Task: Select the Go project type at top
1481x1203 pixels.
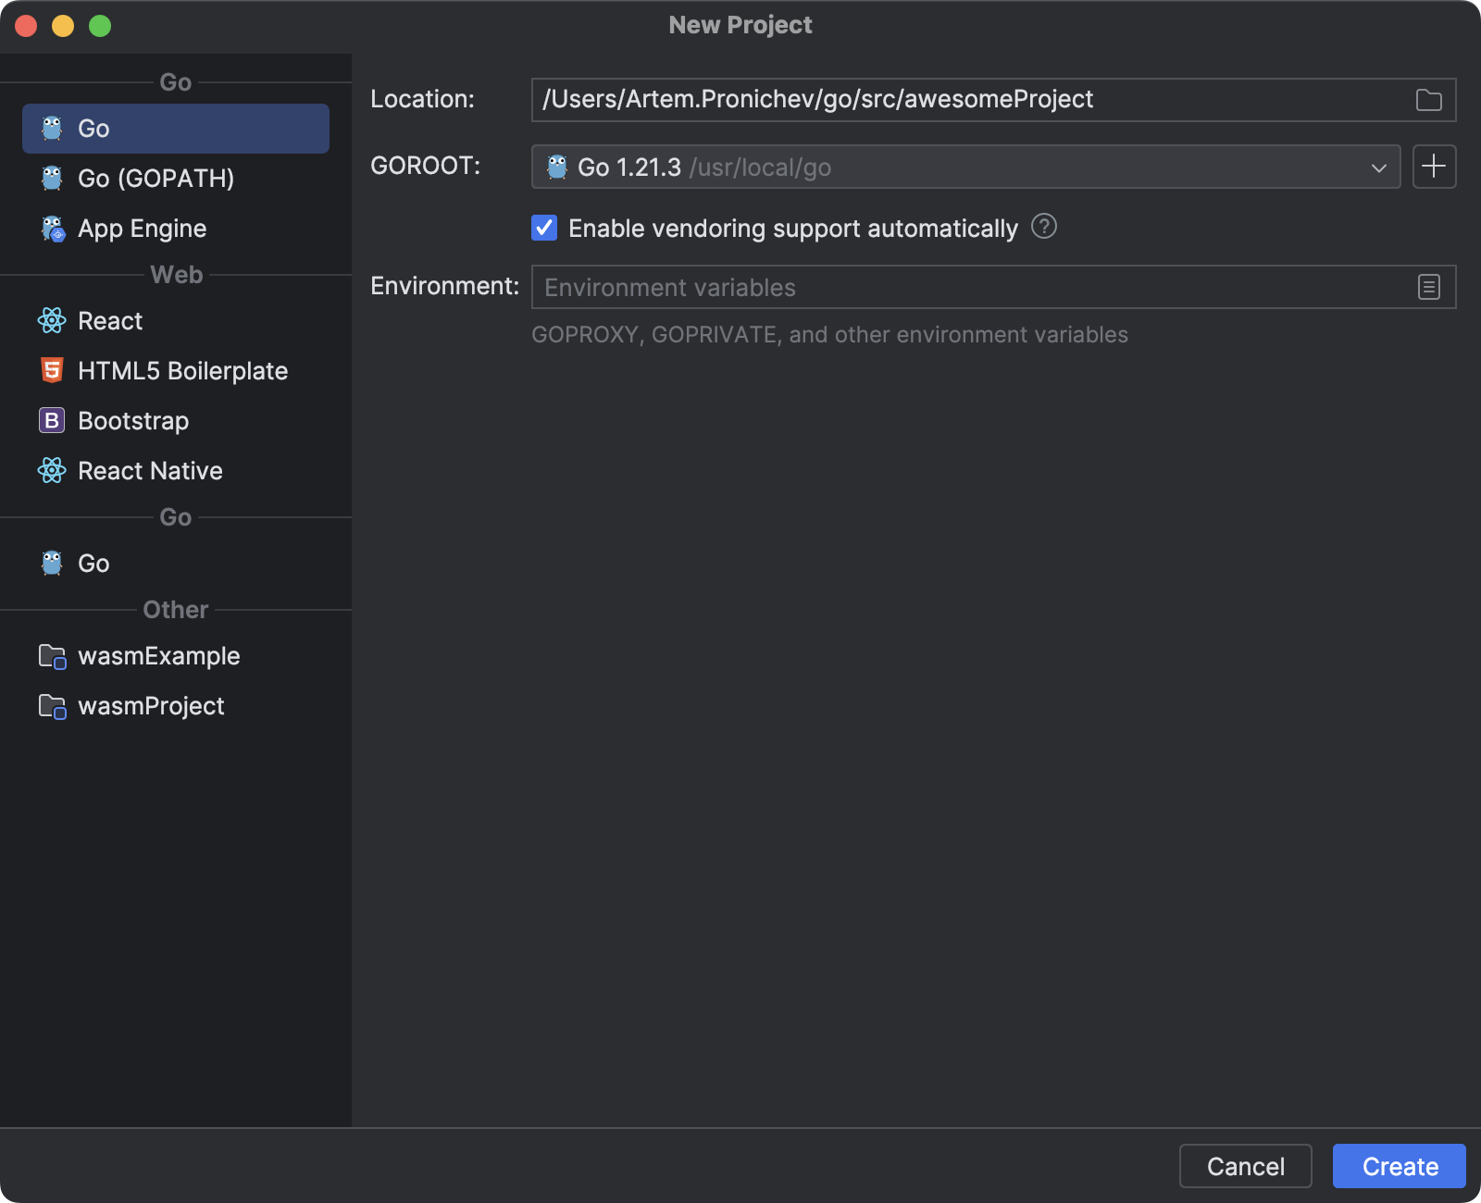Action: pos(93,129)
